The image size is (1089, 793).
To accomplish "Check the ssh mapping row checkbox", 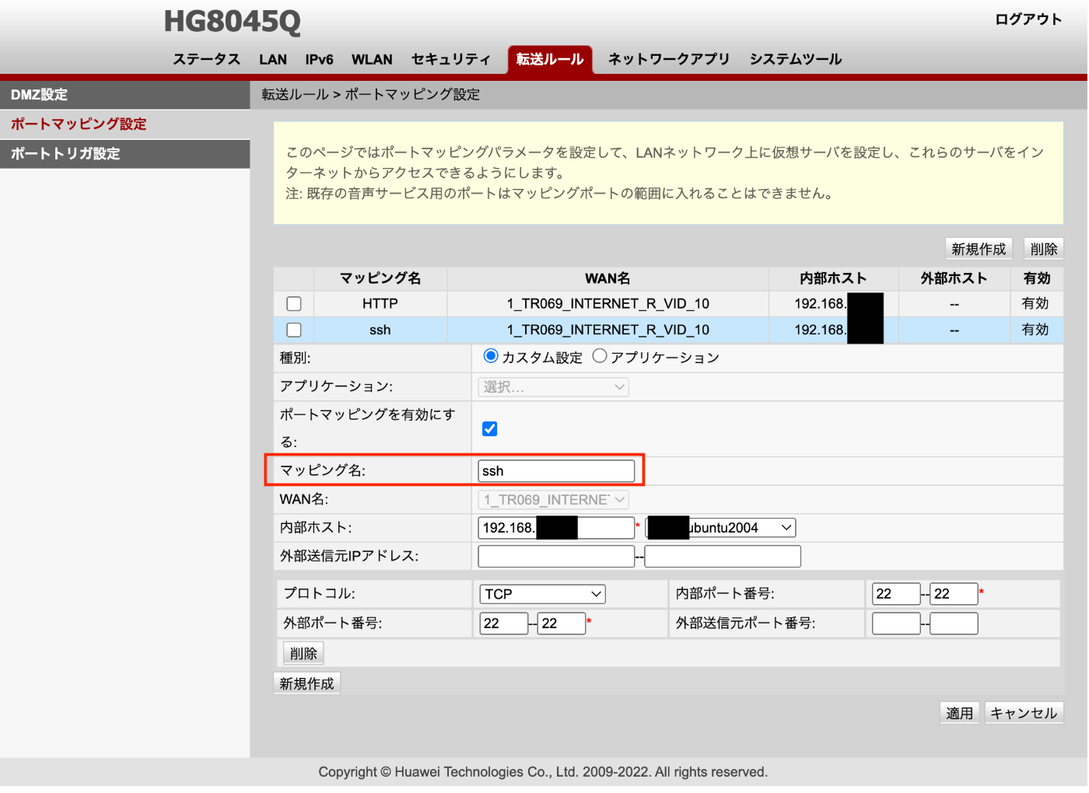I will click(294, 330).
